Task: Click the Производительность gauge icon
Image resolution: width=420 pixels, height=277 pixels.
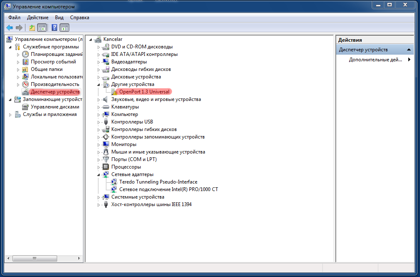Action: (x=25, y=84)
